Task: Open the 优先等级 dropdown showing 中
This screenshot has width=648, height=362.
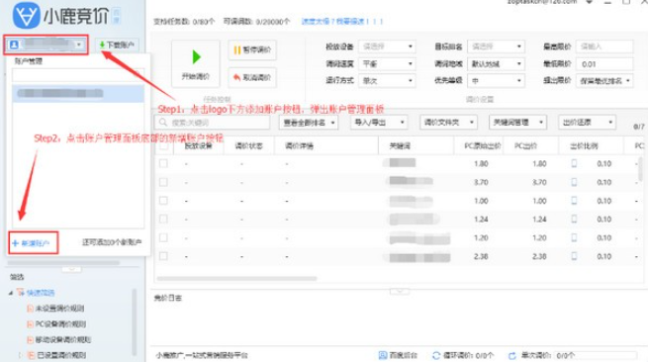Action: [496, 80]
